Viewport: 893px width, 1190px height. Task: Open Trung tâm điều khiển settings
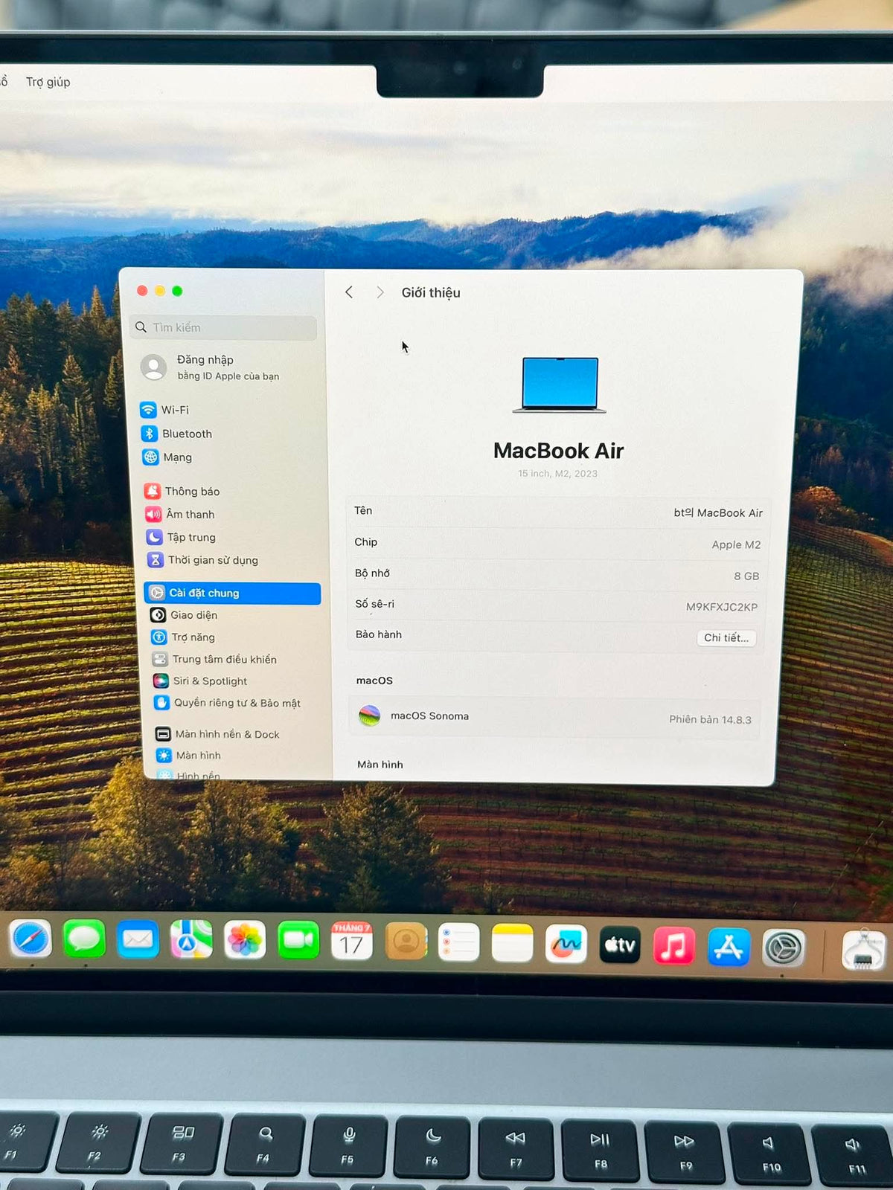tap(214, 659)
